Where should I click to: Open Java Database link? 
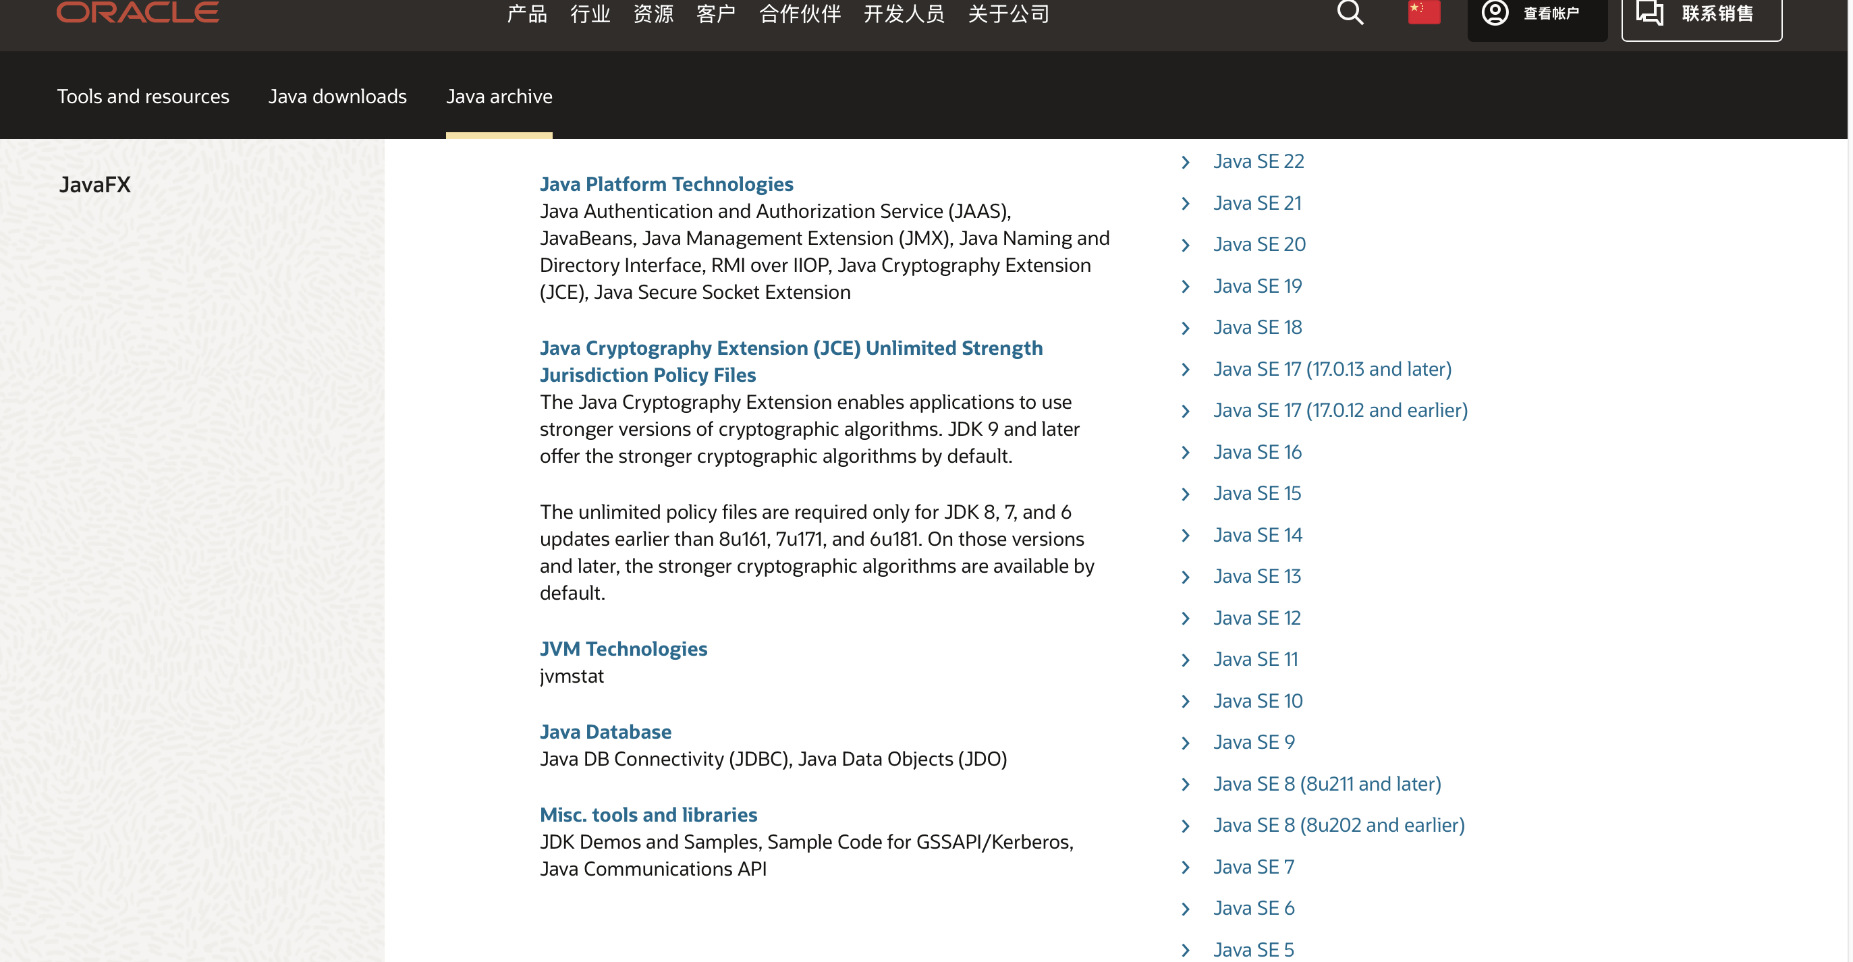coord(605,731)
